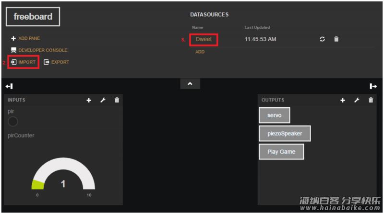Screen dimensions: 384x213
Task: Click the ADD PANE plus icon
Action: (x=13, y=38)
